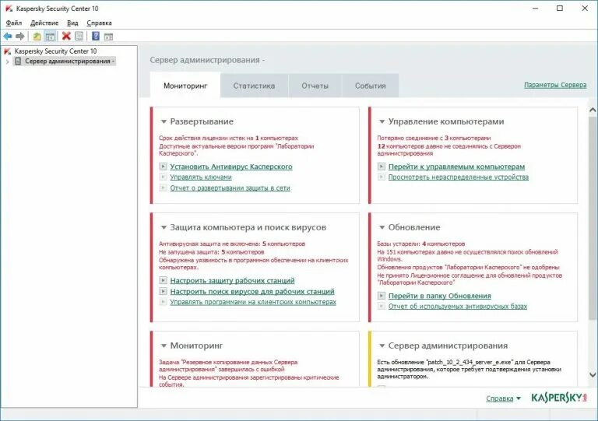The image size is (598, 421).
Task: Click the arrow icon beside Просмотреть нераспределенные устройства
Action: [382, 177]
